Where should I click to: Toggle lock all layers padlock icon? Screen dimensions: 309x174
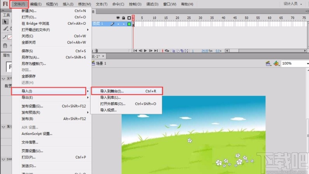[123, 18]
